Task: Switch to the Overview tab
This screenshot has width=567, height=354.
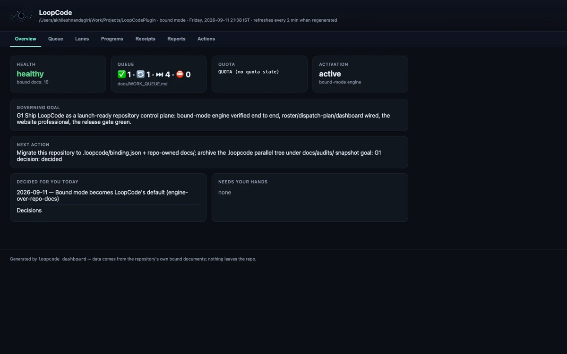Action: 26,39
